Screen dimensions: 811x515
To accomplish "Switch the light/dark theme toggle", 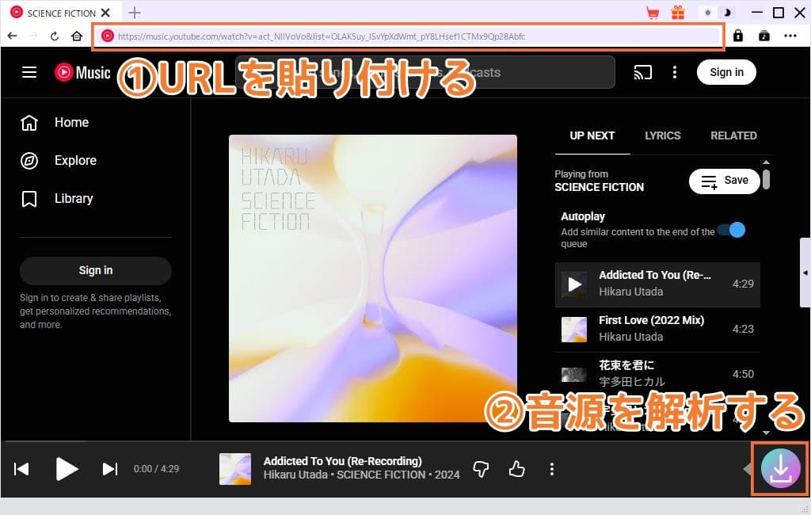I will pyautogui.click(x=718, y=13).
